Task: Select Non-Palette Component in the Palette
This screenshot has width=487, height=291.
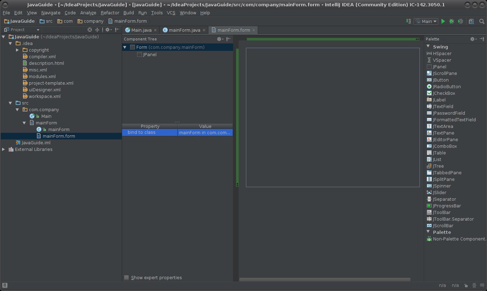Action: click(x=456, y=239)
